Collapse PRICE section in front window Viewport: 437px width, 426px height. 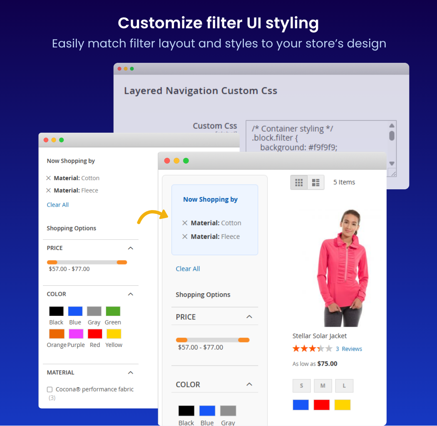point(249,317)
